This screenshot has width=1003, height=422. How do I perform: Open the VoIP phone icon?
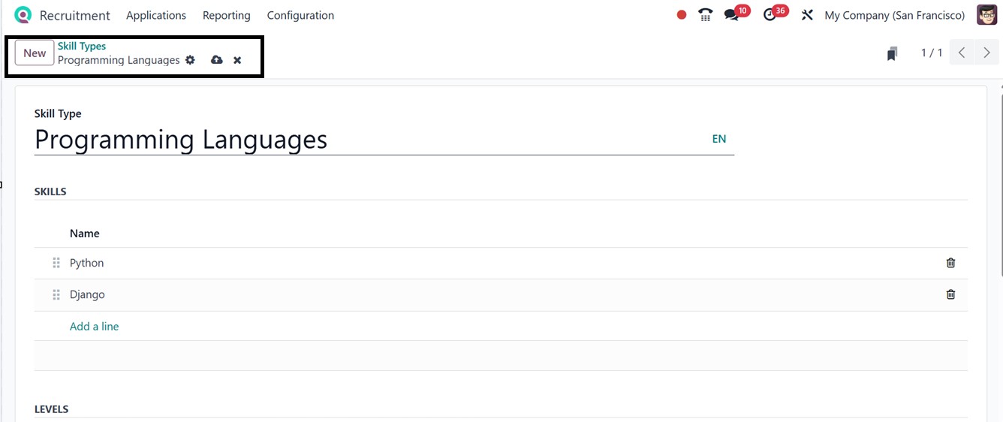705,15
